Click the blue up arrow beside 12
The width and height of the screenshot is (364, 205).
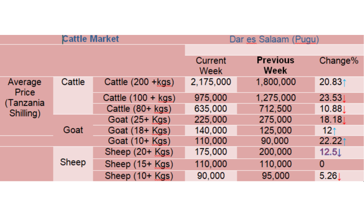pos(334,132)
